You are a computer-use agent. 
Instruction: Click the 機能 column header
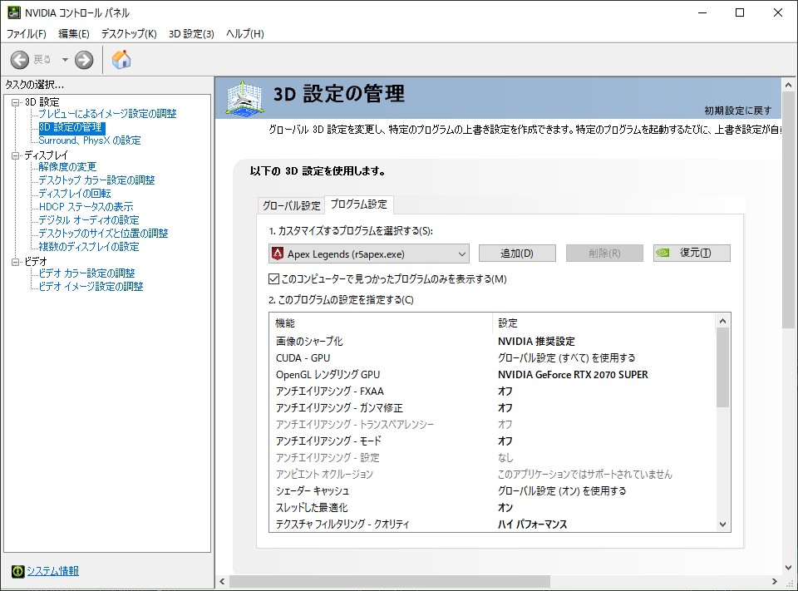tap(381, 323)
